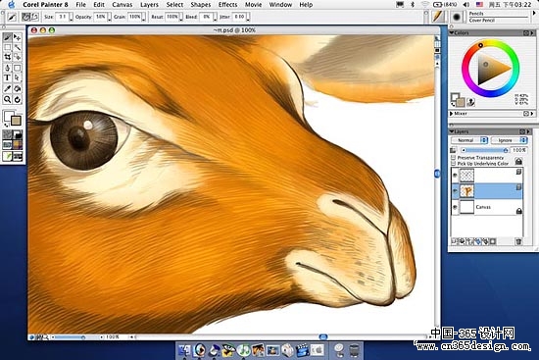Select the Dropper tool
This screenshot has height=360, width=539.
tap(7, 89)
